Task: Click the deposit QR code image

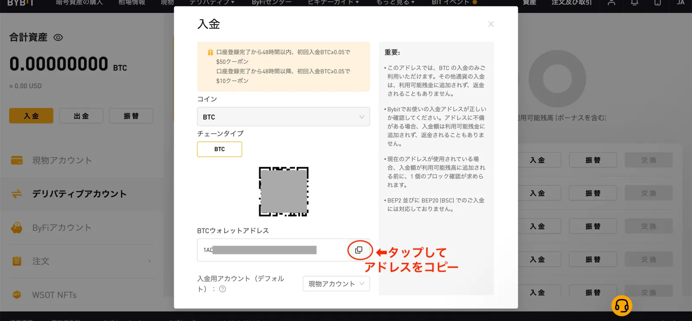Action: tap(284, 191)
